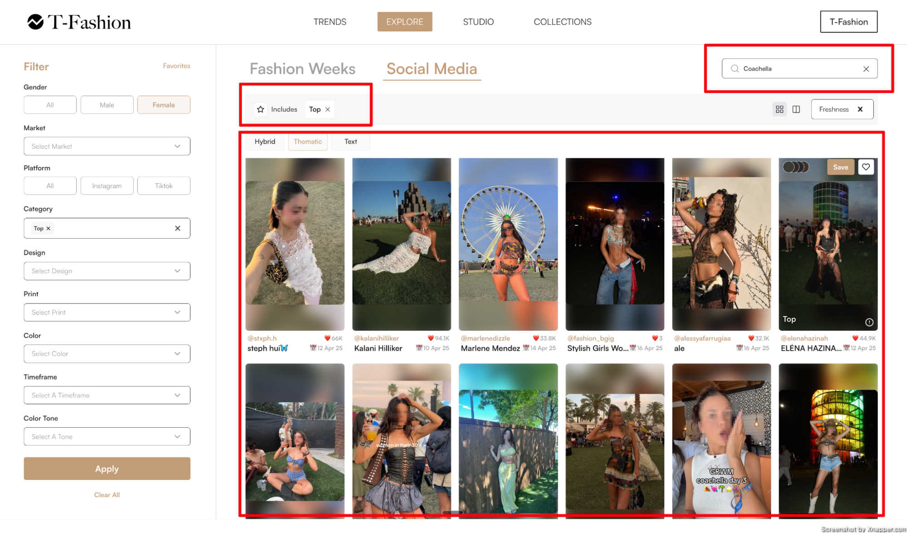Select Tiktok platform filter
The height and width of the screenshot is (533, 907).
[x=163, y=186]
